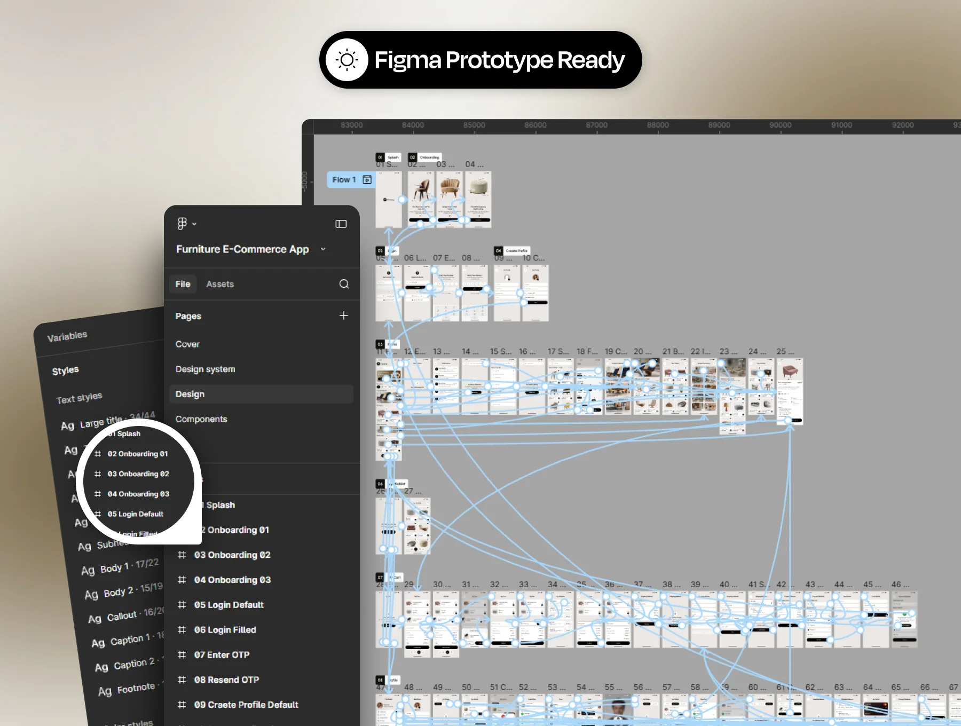
Task: Expand the Figma logo menu chevron
Action: 194,224
